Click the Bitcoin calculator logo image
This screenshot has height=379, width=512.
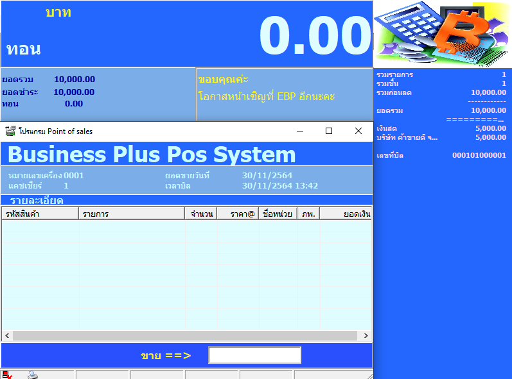[x=442, y=32]
